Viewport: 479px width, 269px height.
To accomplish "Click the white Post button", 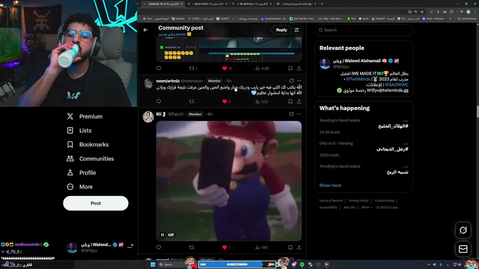I will click(96, 203).
